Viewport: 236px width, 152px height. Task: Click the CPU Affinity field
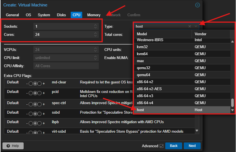tap(66, 66)
